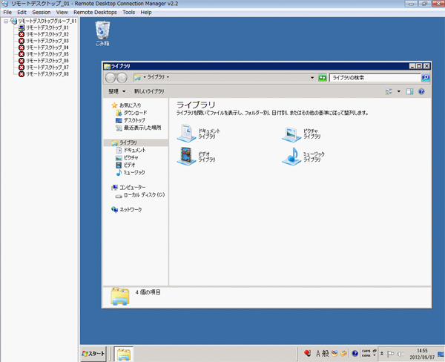The height and width of the screenshot is (362, 445).
Task: Select コンピューター in navigation pane
Action: (x=128, y=188)
